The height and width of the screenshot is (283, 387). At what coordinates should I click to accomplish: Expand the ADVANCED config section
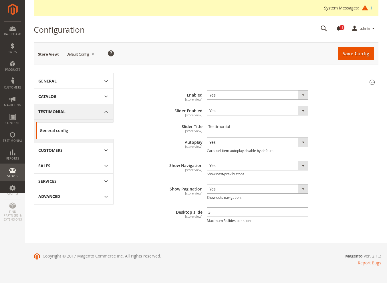pyautogui.click(x=74, y=196)
